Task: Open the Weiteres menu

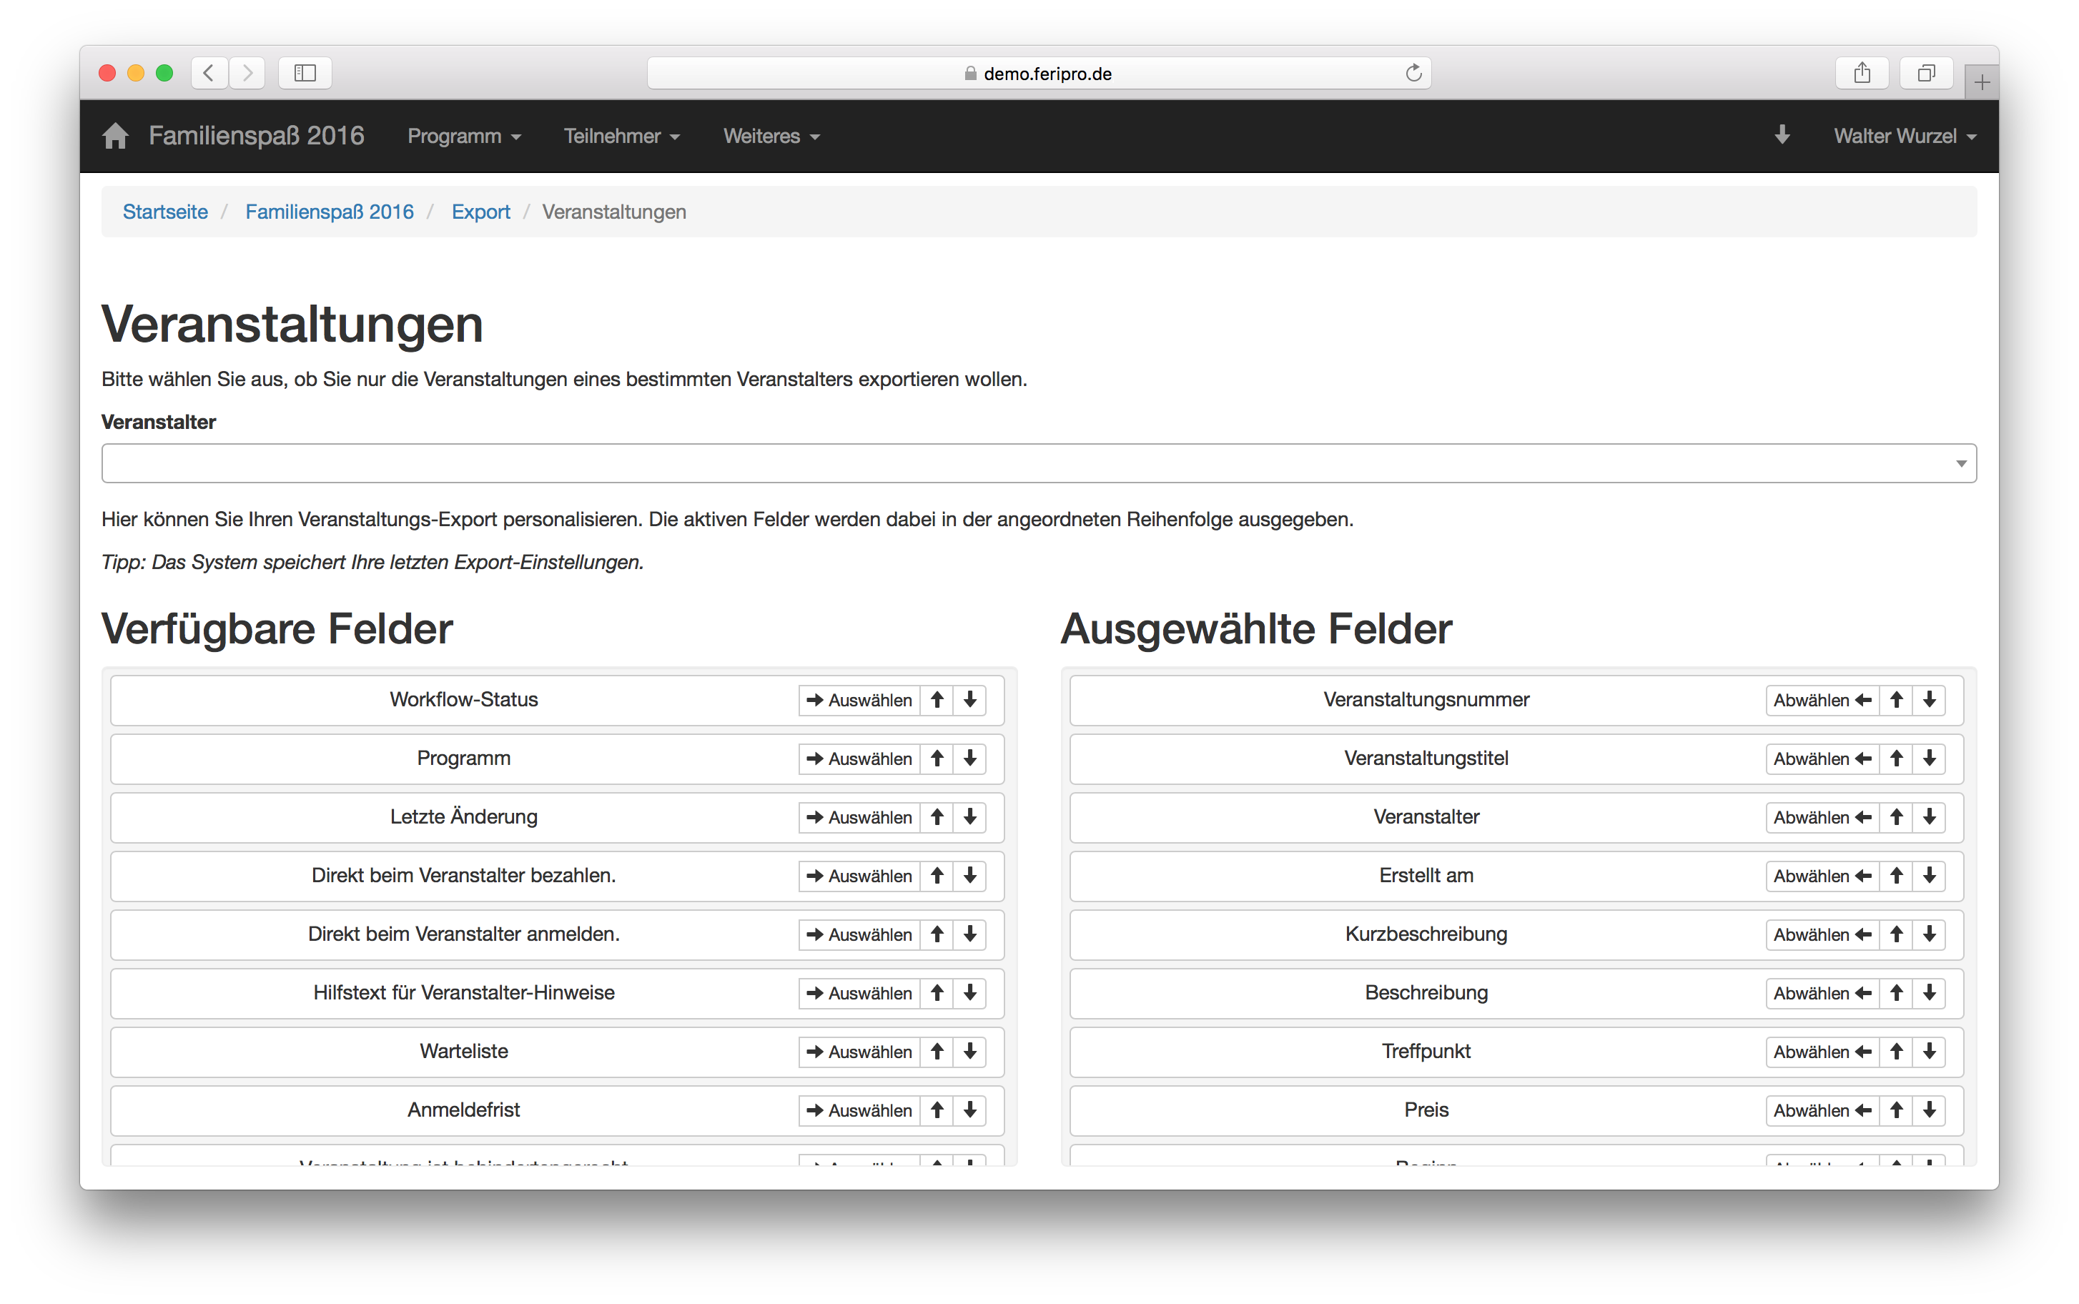Action: point(771,137)
